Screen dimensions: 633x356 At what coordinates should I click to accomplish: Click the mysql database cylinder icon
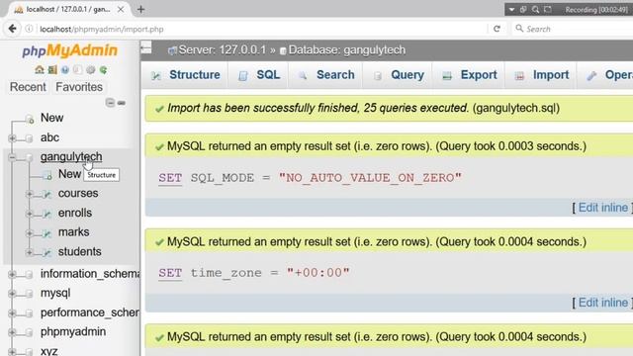[x=29, y=294]
